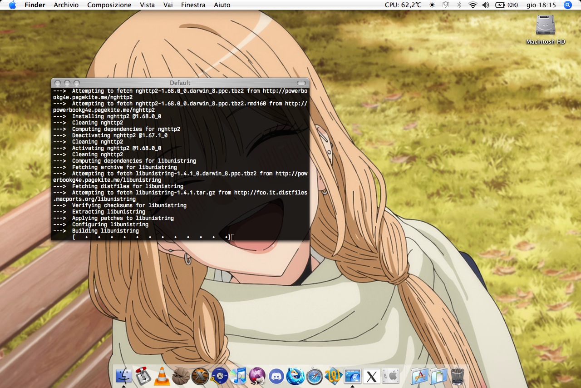The height and width of the screenshot is (388, 581).
Task: Zoom the Default terminal window
Action: pos(77,83)
